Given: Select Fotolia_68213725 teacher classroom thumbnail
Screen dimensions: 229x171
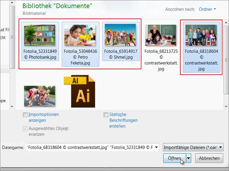Looking at the screenshot, I should click(x=161, y=35).
